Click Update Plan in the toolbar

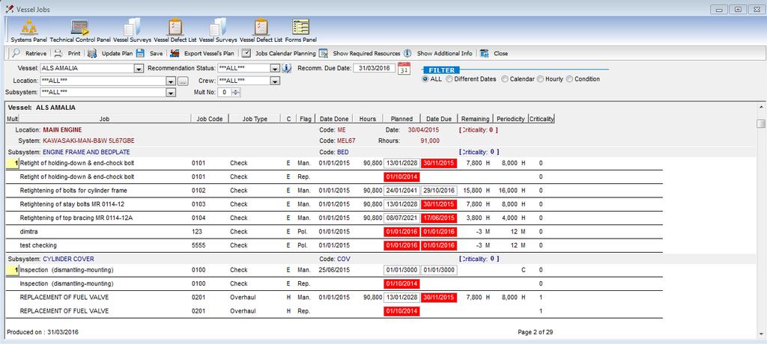pos(110,53)
